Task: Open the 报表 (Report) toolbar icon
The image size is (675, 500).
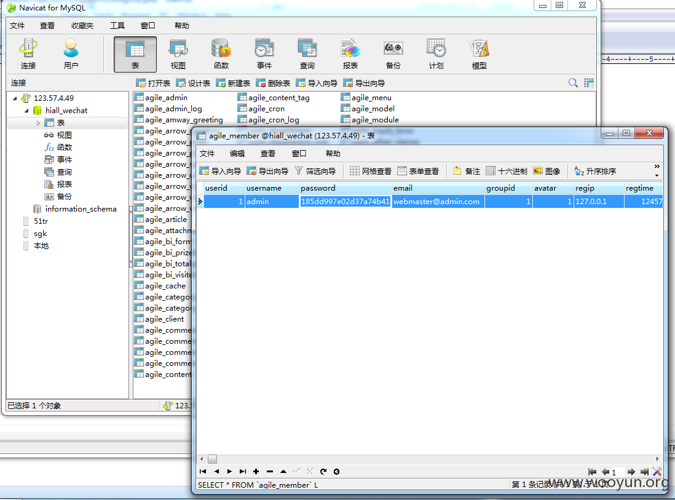Action: [x=350, y=54]
